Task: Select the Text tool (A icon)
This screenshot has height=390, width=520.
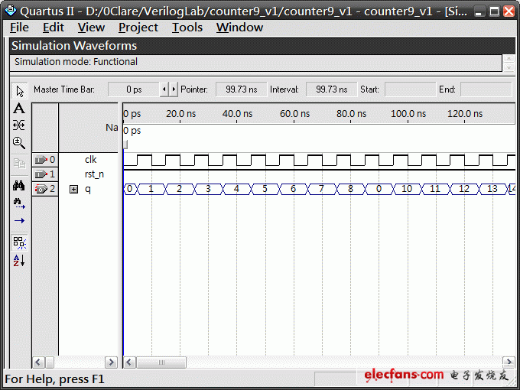Action: coord(20,109)
